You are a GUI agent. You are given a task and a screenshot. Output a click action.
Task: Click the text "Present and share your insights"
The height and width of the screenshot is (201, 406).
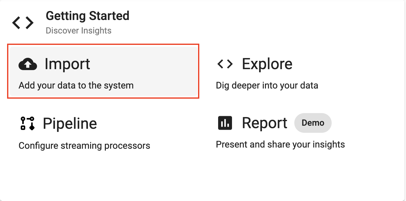point(280,144)
